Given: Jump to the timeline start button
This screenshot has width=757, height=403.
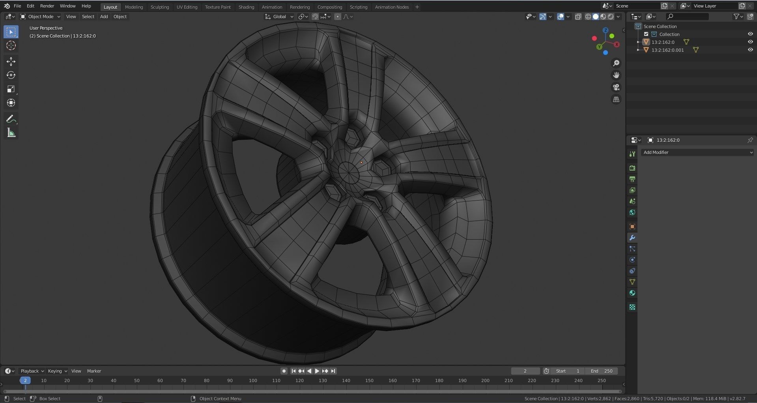Looking at the screenshot, I should coord(293,371).
